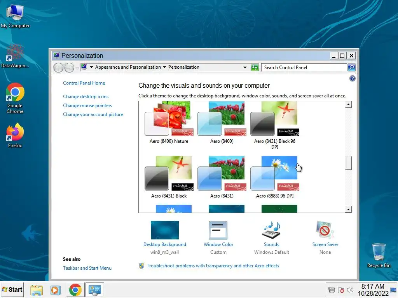Screen dimensions: 398x298
Task: Expand the dropdown arrow before Appearance and Personalization
Action: point(91,67)
